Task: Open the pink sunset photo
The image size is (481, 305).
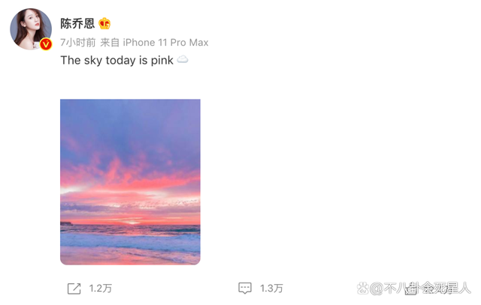Action: pyautogui.click(x=130, y=181)
